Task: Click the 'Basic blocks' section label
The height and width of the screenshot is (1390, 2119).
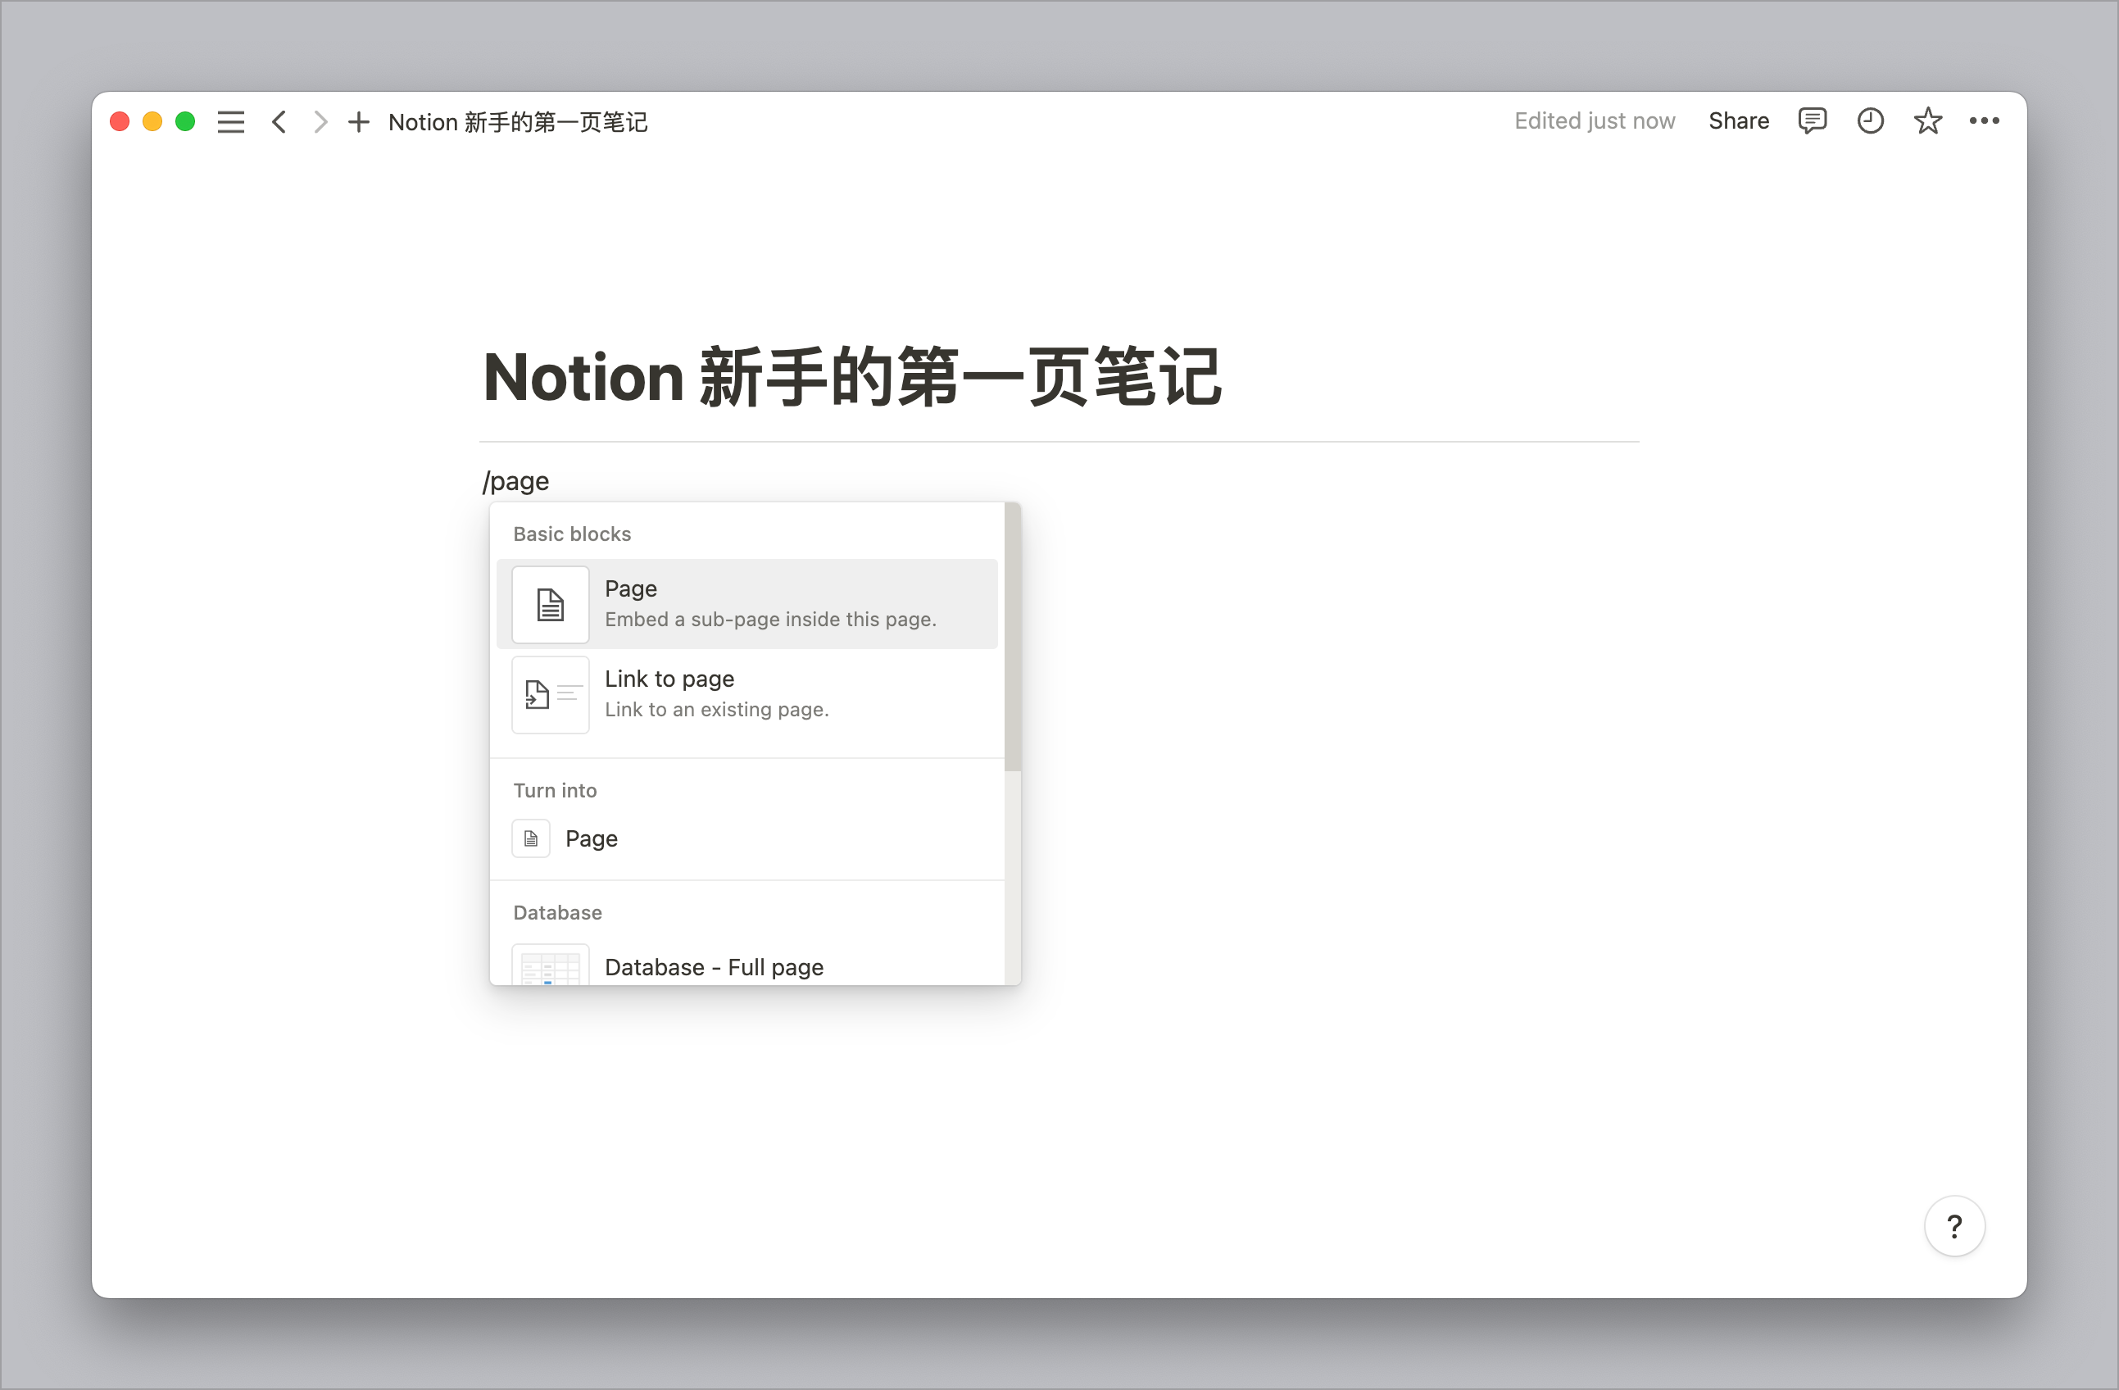Action: click(572, 534)
